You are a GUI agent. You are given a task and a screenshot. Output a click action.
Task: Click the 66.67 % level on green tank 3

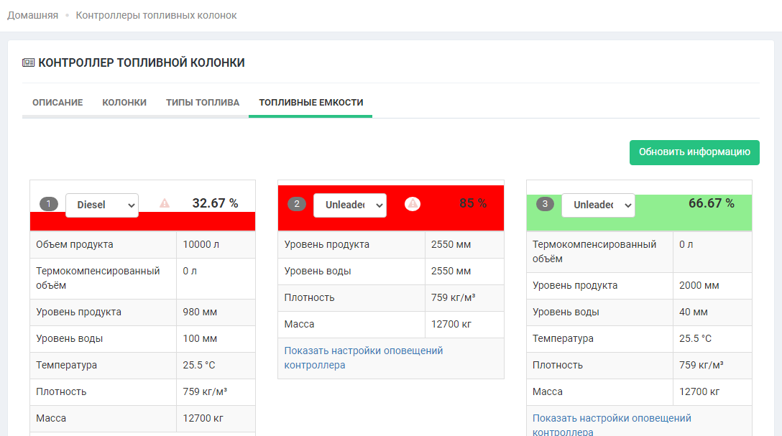pyautogui.click(x=711, y=203)
